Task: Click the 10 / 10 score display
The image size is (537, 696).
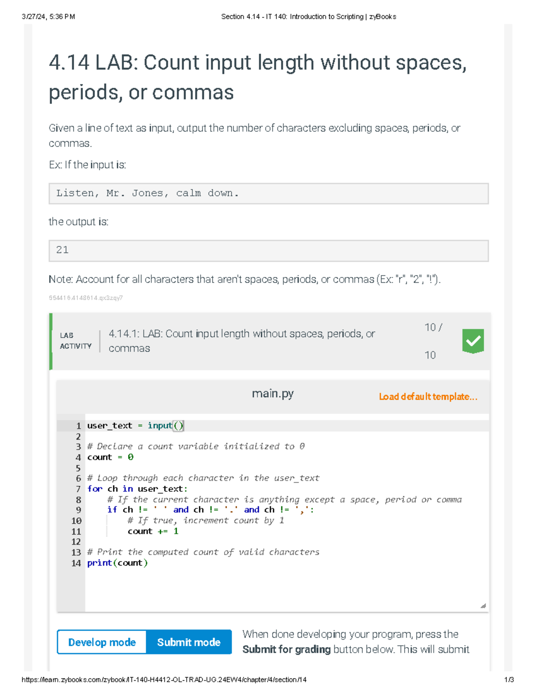Action: pyautogui.click(x=432, y=341)
